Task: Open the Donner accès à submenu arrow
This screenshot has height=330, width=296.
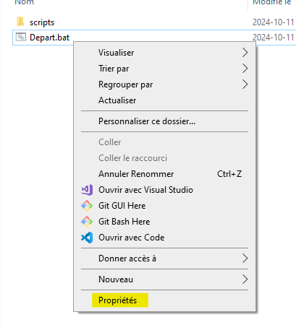Action: [x=245, y=259]
